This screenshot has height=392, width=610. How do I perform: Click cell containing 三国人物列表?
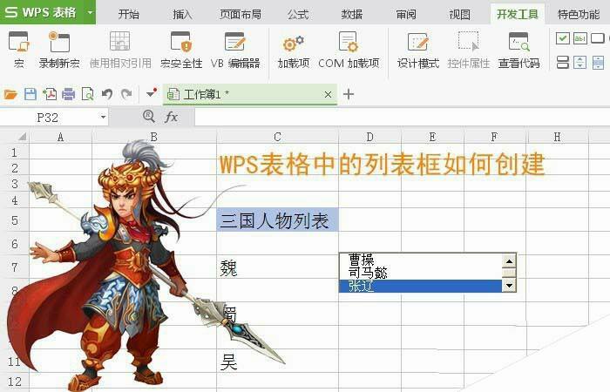click(x=277, y=220)
